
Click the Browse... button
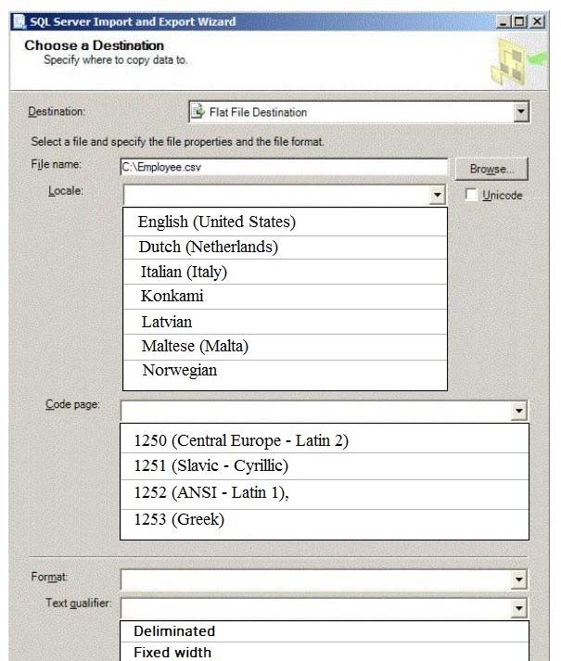[x=491, y=169]
